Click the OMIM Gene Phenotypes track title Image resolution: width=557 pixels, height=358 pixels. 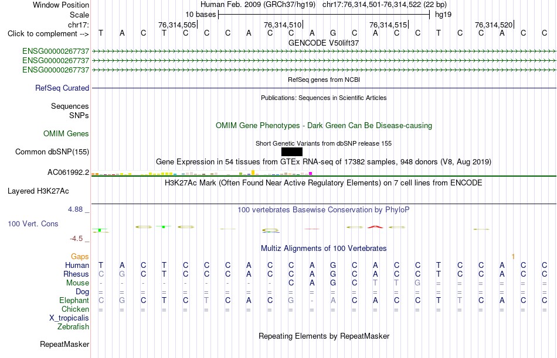pyautogui.click(x=324, y=126)
